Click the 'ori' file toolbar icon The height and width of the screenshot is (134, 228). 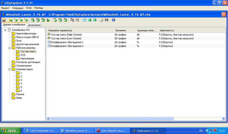tap(32, 20)
